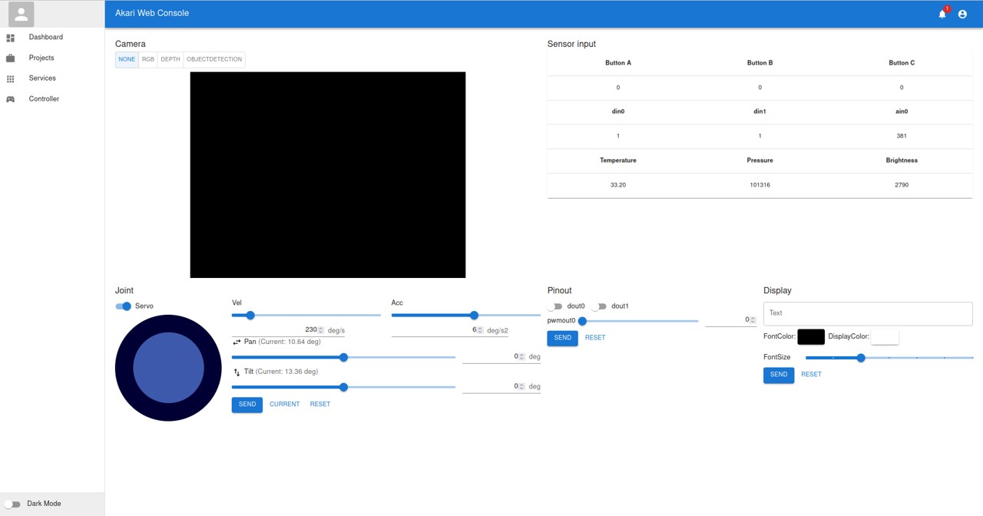Enable the dout0 switch
The height and width of the screenshot is (516, 983).
coord(554,306)
